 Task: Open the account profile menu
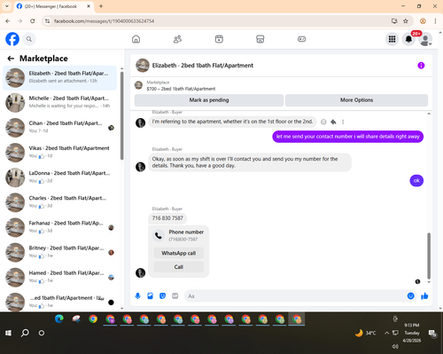[x=425, y=40]
